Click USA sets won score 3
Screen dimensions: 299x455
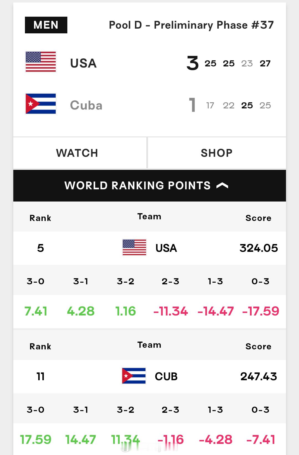pyautogui.click(x=193, y=63)
